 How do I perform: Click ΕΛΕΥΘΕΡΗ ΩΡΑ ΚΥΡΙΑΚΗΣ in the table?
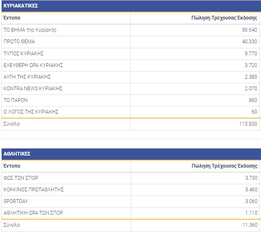tap(33, 65)
